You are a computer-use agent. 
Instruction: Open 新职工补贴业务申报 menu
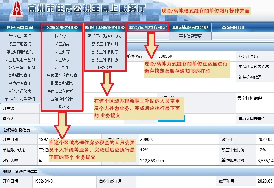pyautogui.click(x=105, y=27)
